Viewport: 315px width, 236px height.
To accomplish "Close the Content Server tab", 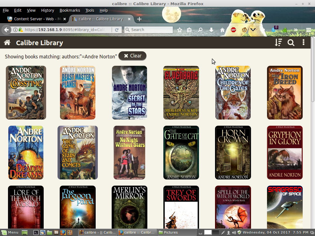I will tap(65, 19).
